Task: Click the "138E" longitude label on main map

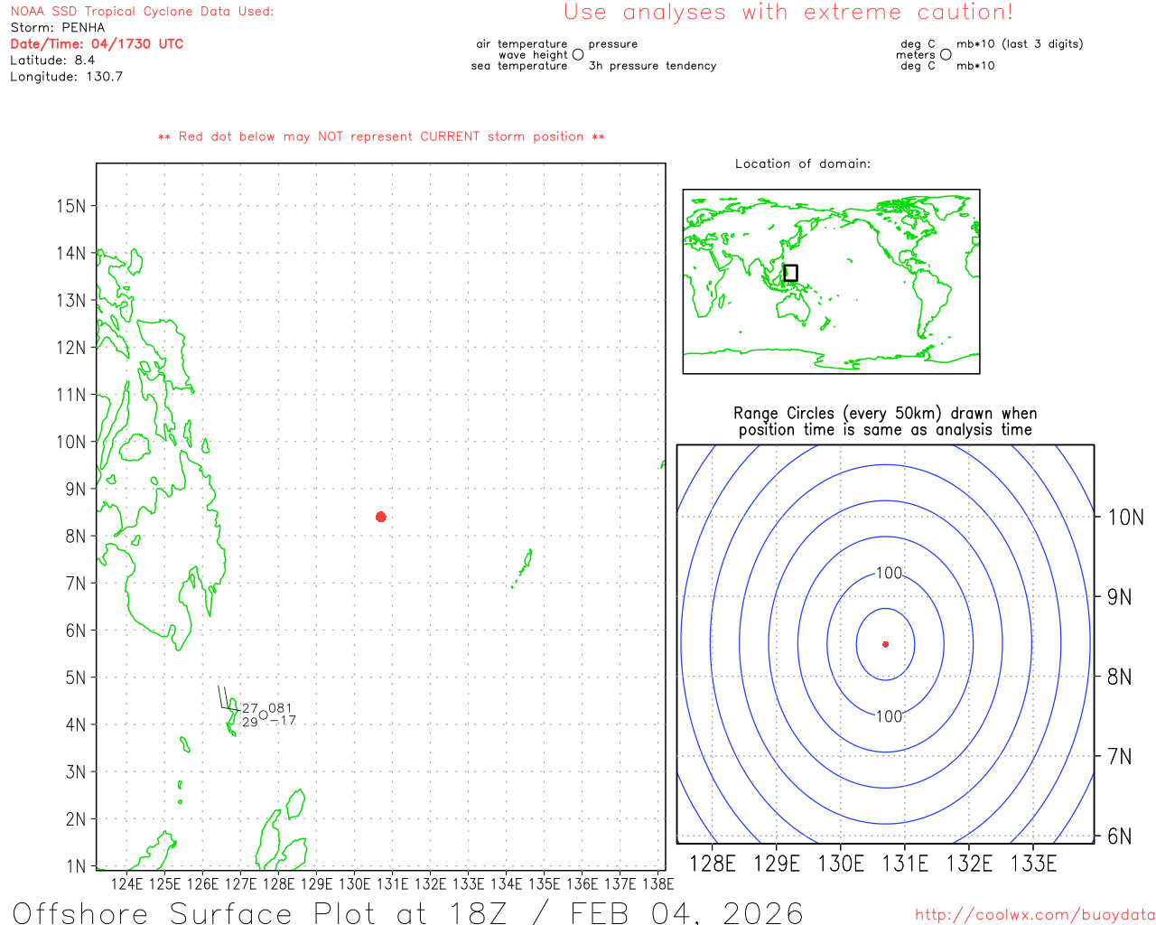Action: click(x=658, y=884)
